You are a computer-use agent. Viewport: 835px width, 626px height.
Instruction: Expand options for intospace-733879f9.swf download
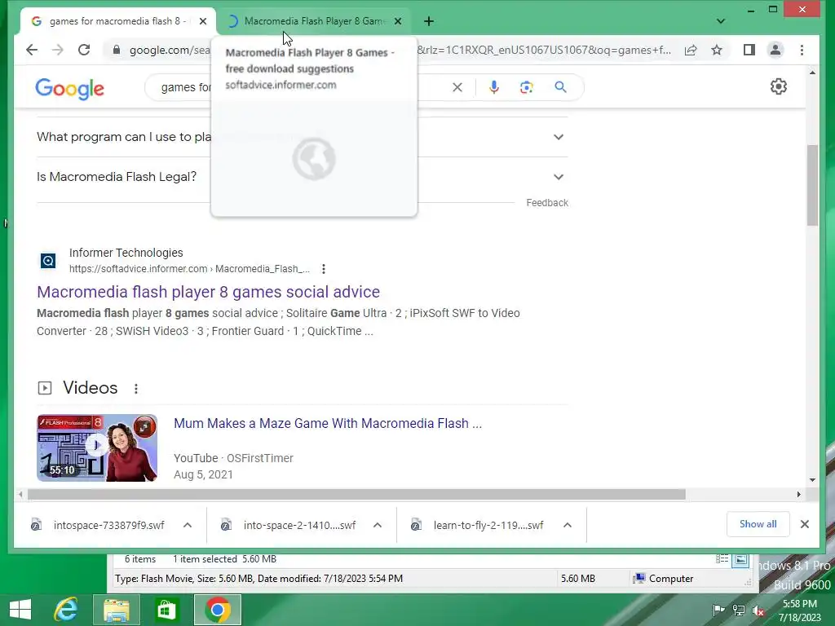point(188,526)
